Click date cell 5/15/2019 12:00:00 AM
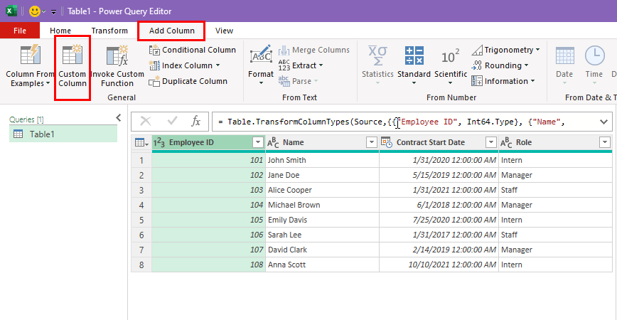The image size is (617, 320). point(439,175)
